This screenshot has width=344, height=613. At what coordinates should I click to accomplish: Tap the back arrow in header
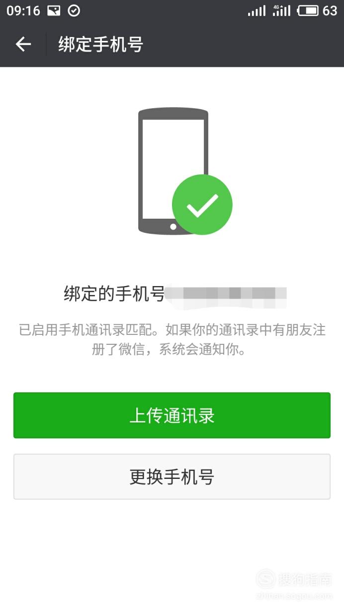tap(23, 45)
